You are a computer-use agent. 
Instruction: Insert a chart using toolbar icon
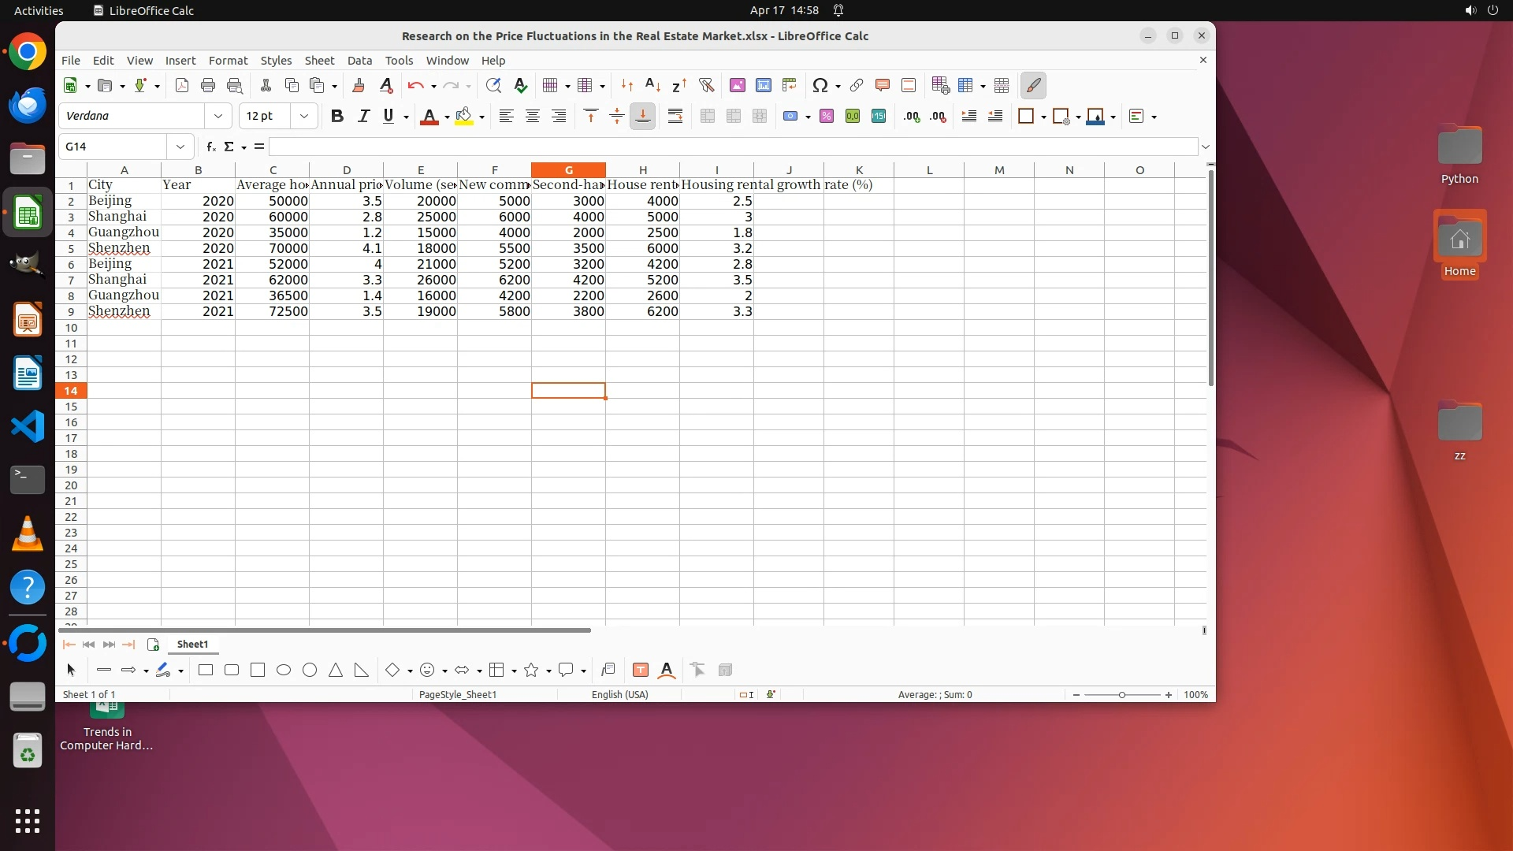[763, 85]
